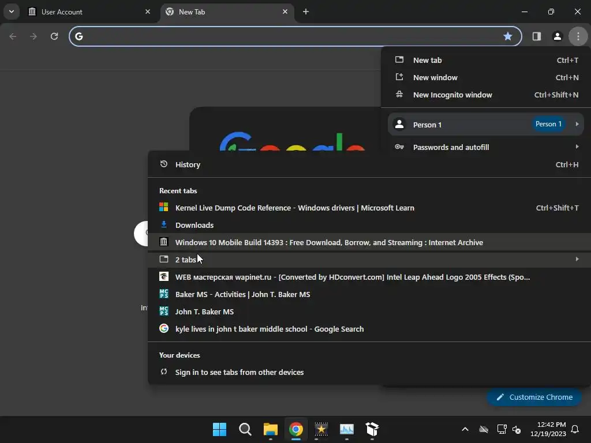Open File Explorer from taskbar
This screenshot has height=443, width=591.
270,429
